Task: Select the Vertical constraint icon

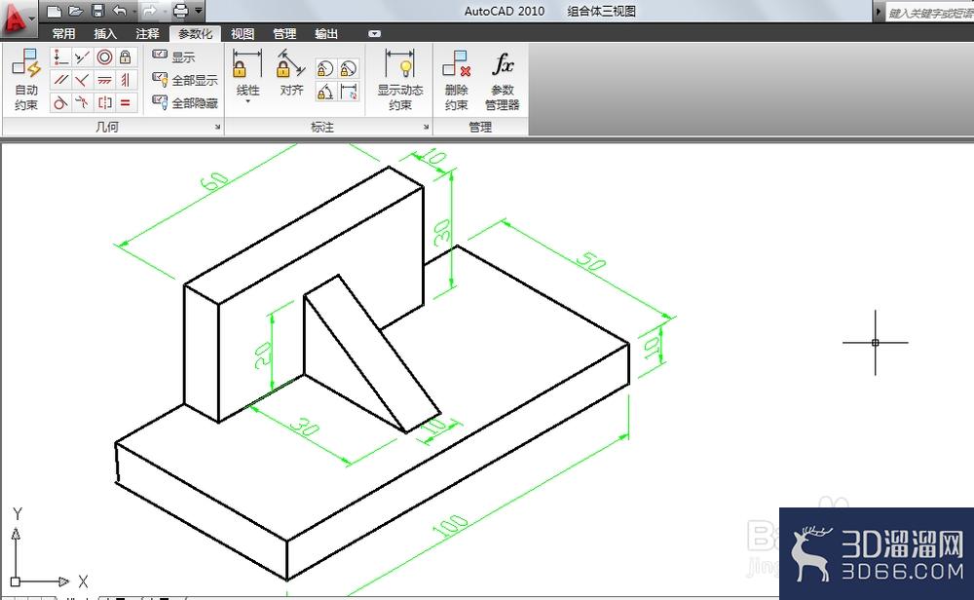Action: [x=126, y=80]
